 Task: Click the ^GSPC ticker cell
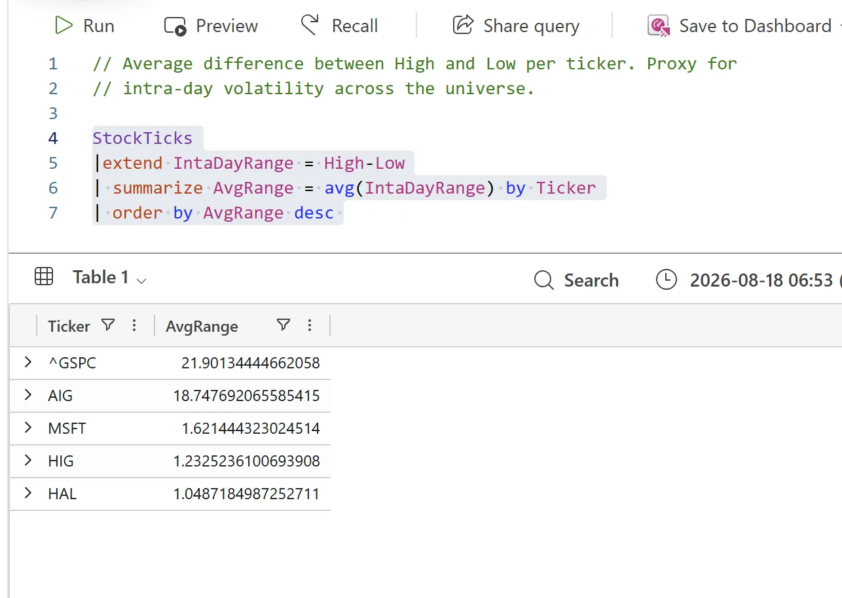pyautogui.click(x=72, y=363)
